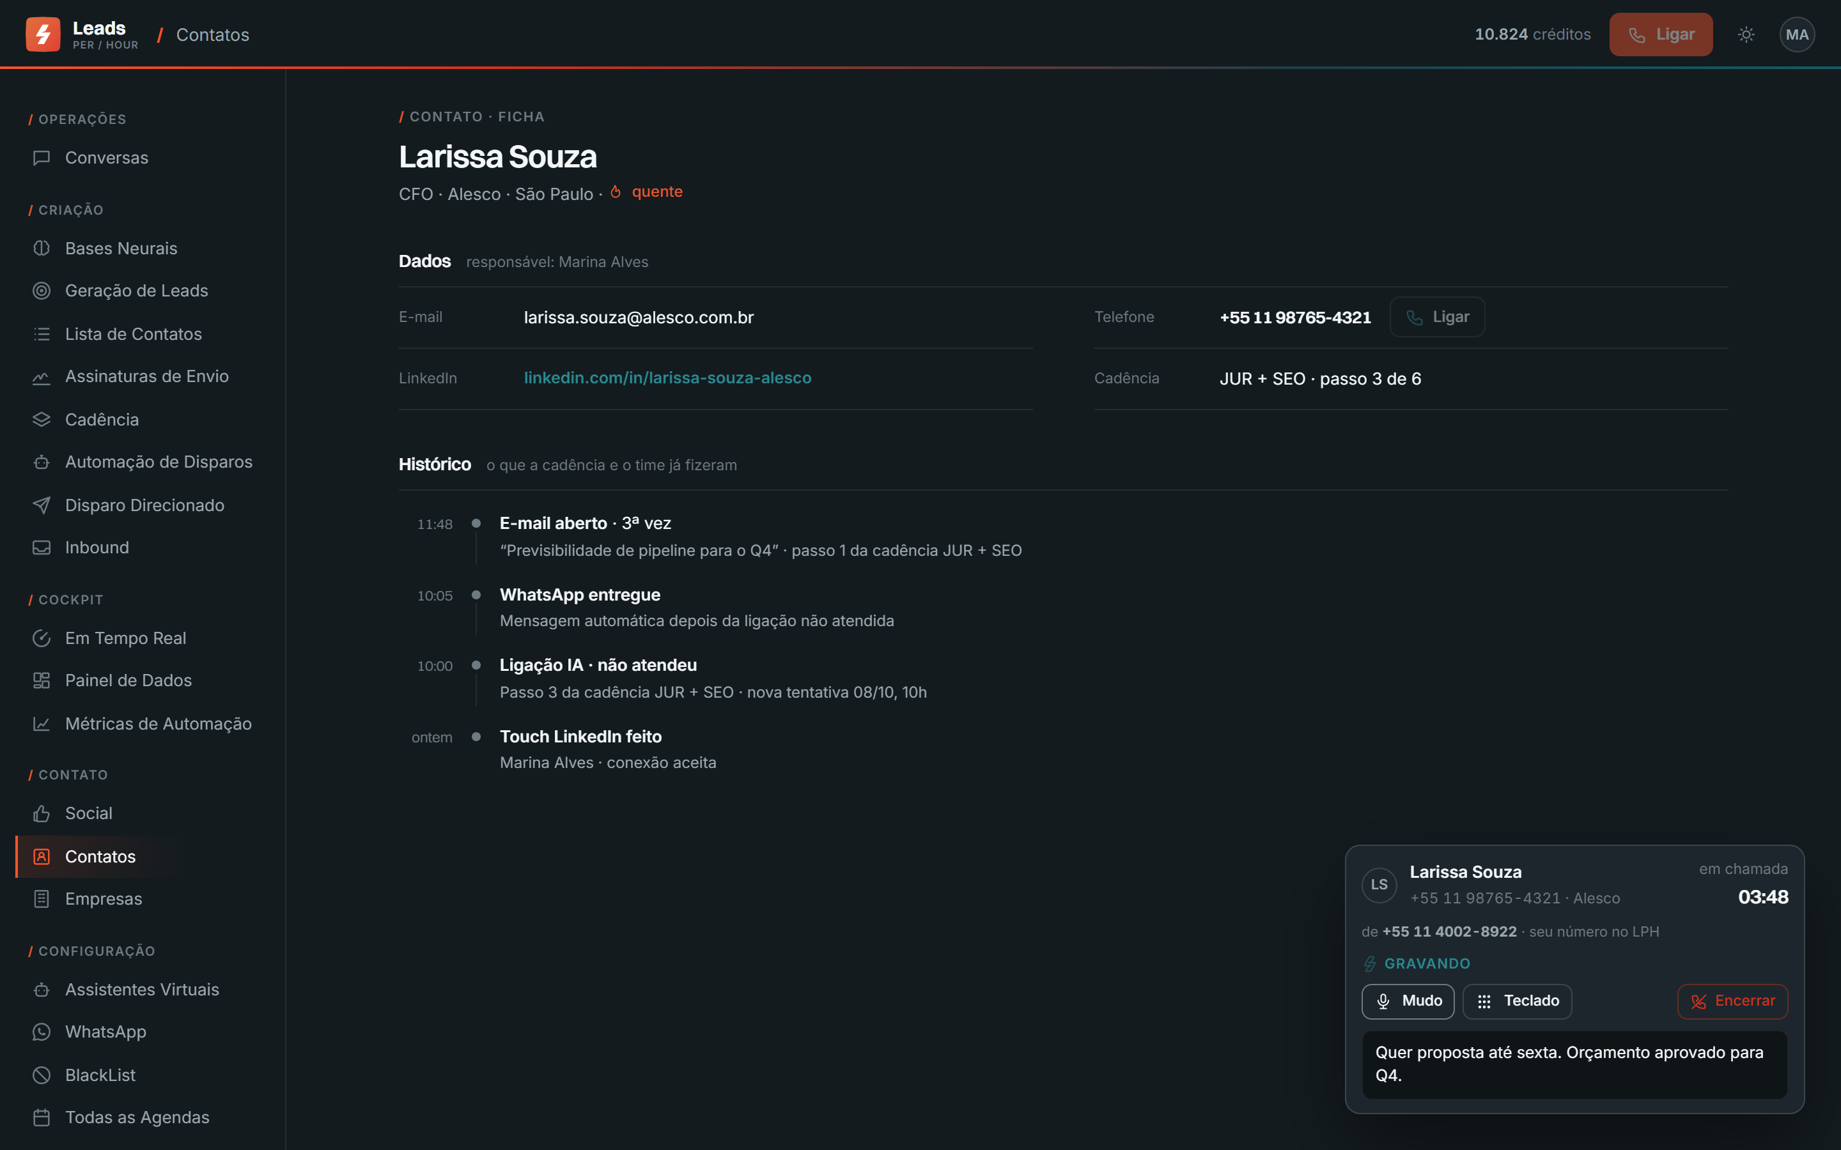Open BlackList blocked icon
This screenshot has width=1841, height=1150.
42,1075
